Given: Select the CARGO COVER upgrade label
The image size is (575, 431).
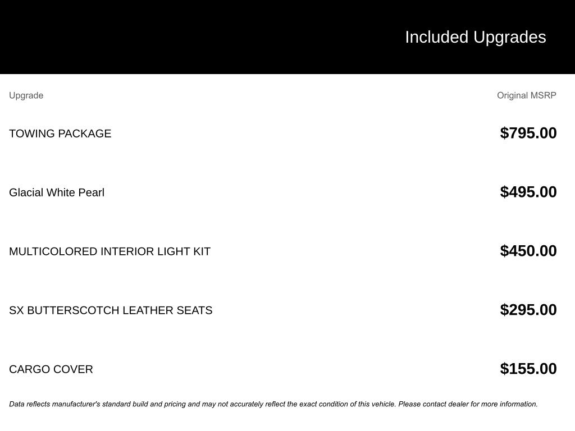Looking at the screenshot, I should (51, 369).
